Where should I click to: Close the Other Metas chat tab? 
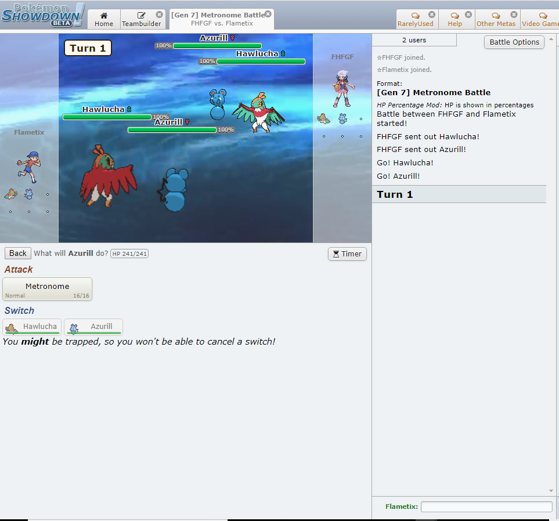coord(514,15)
